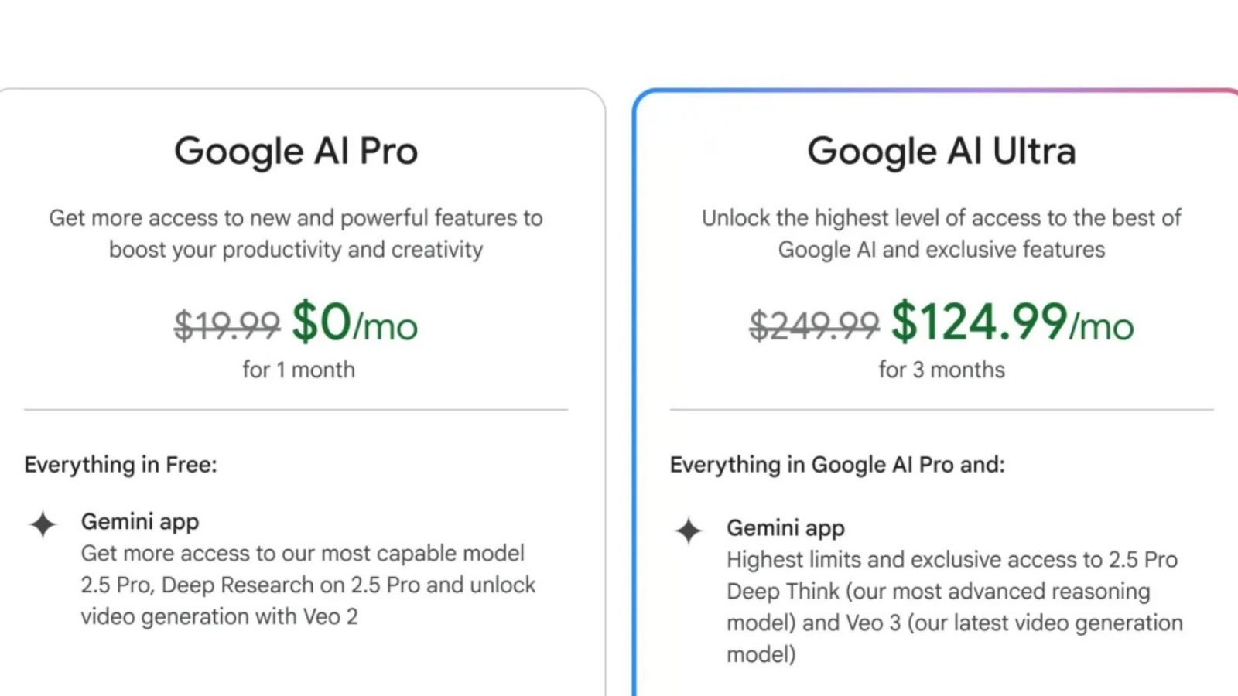Click the Gemini app title in Ultra card

[785, 528]
